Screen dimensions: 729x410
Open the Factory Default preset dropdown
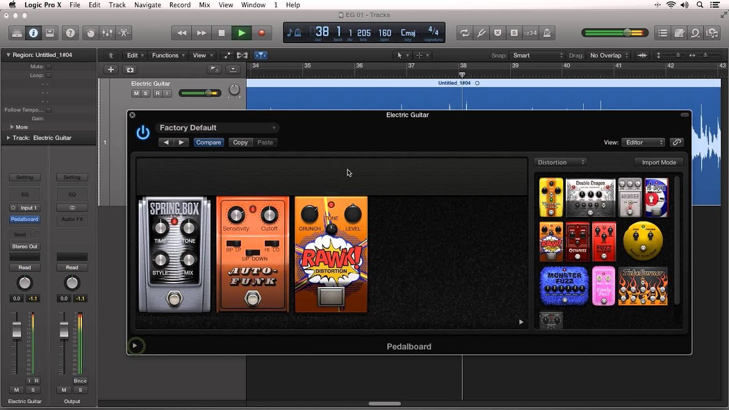[x=218, y=128]
